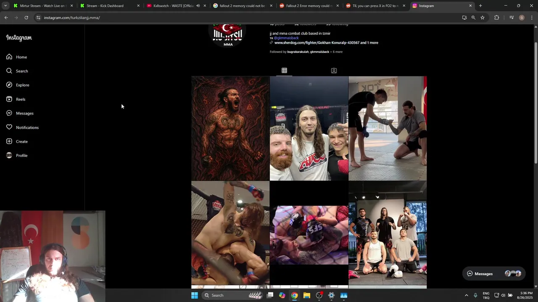This screenshot has height=302, width=538.
Task: Open the media control button
Action: coord(512,18)
